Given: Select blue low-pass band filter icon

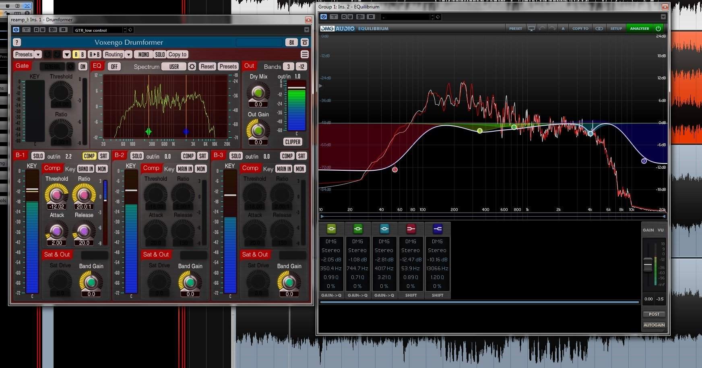Looking at the screenshot, I should point(438,229).
